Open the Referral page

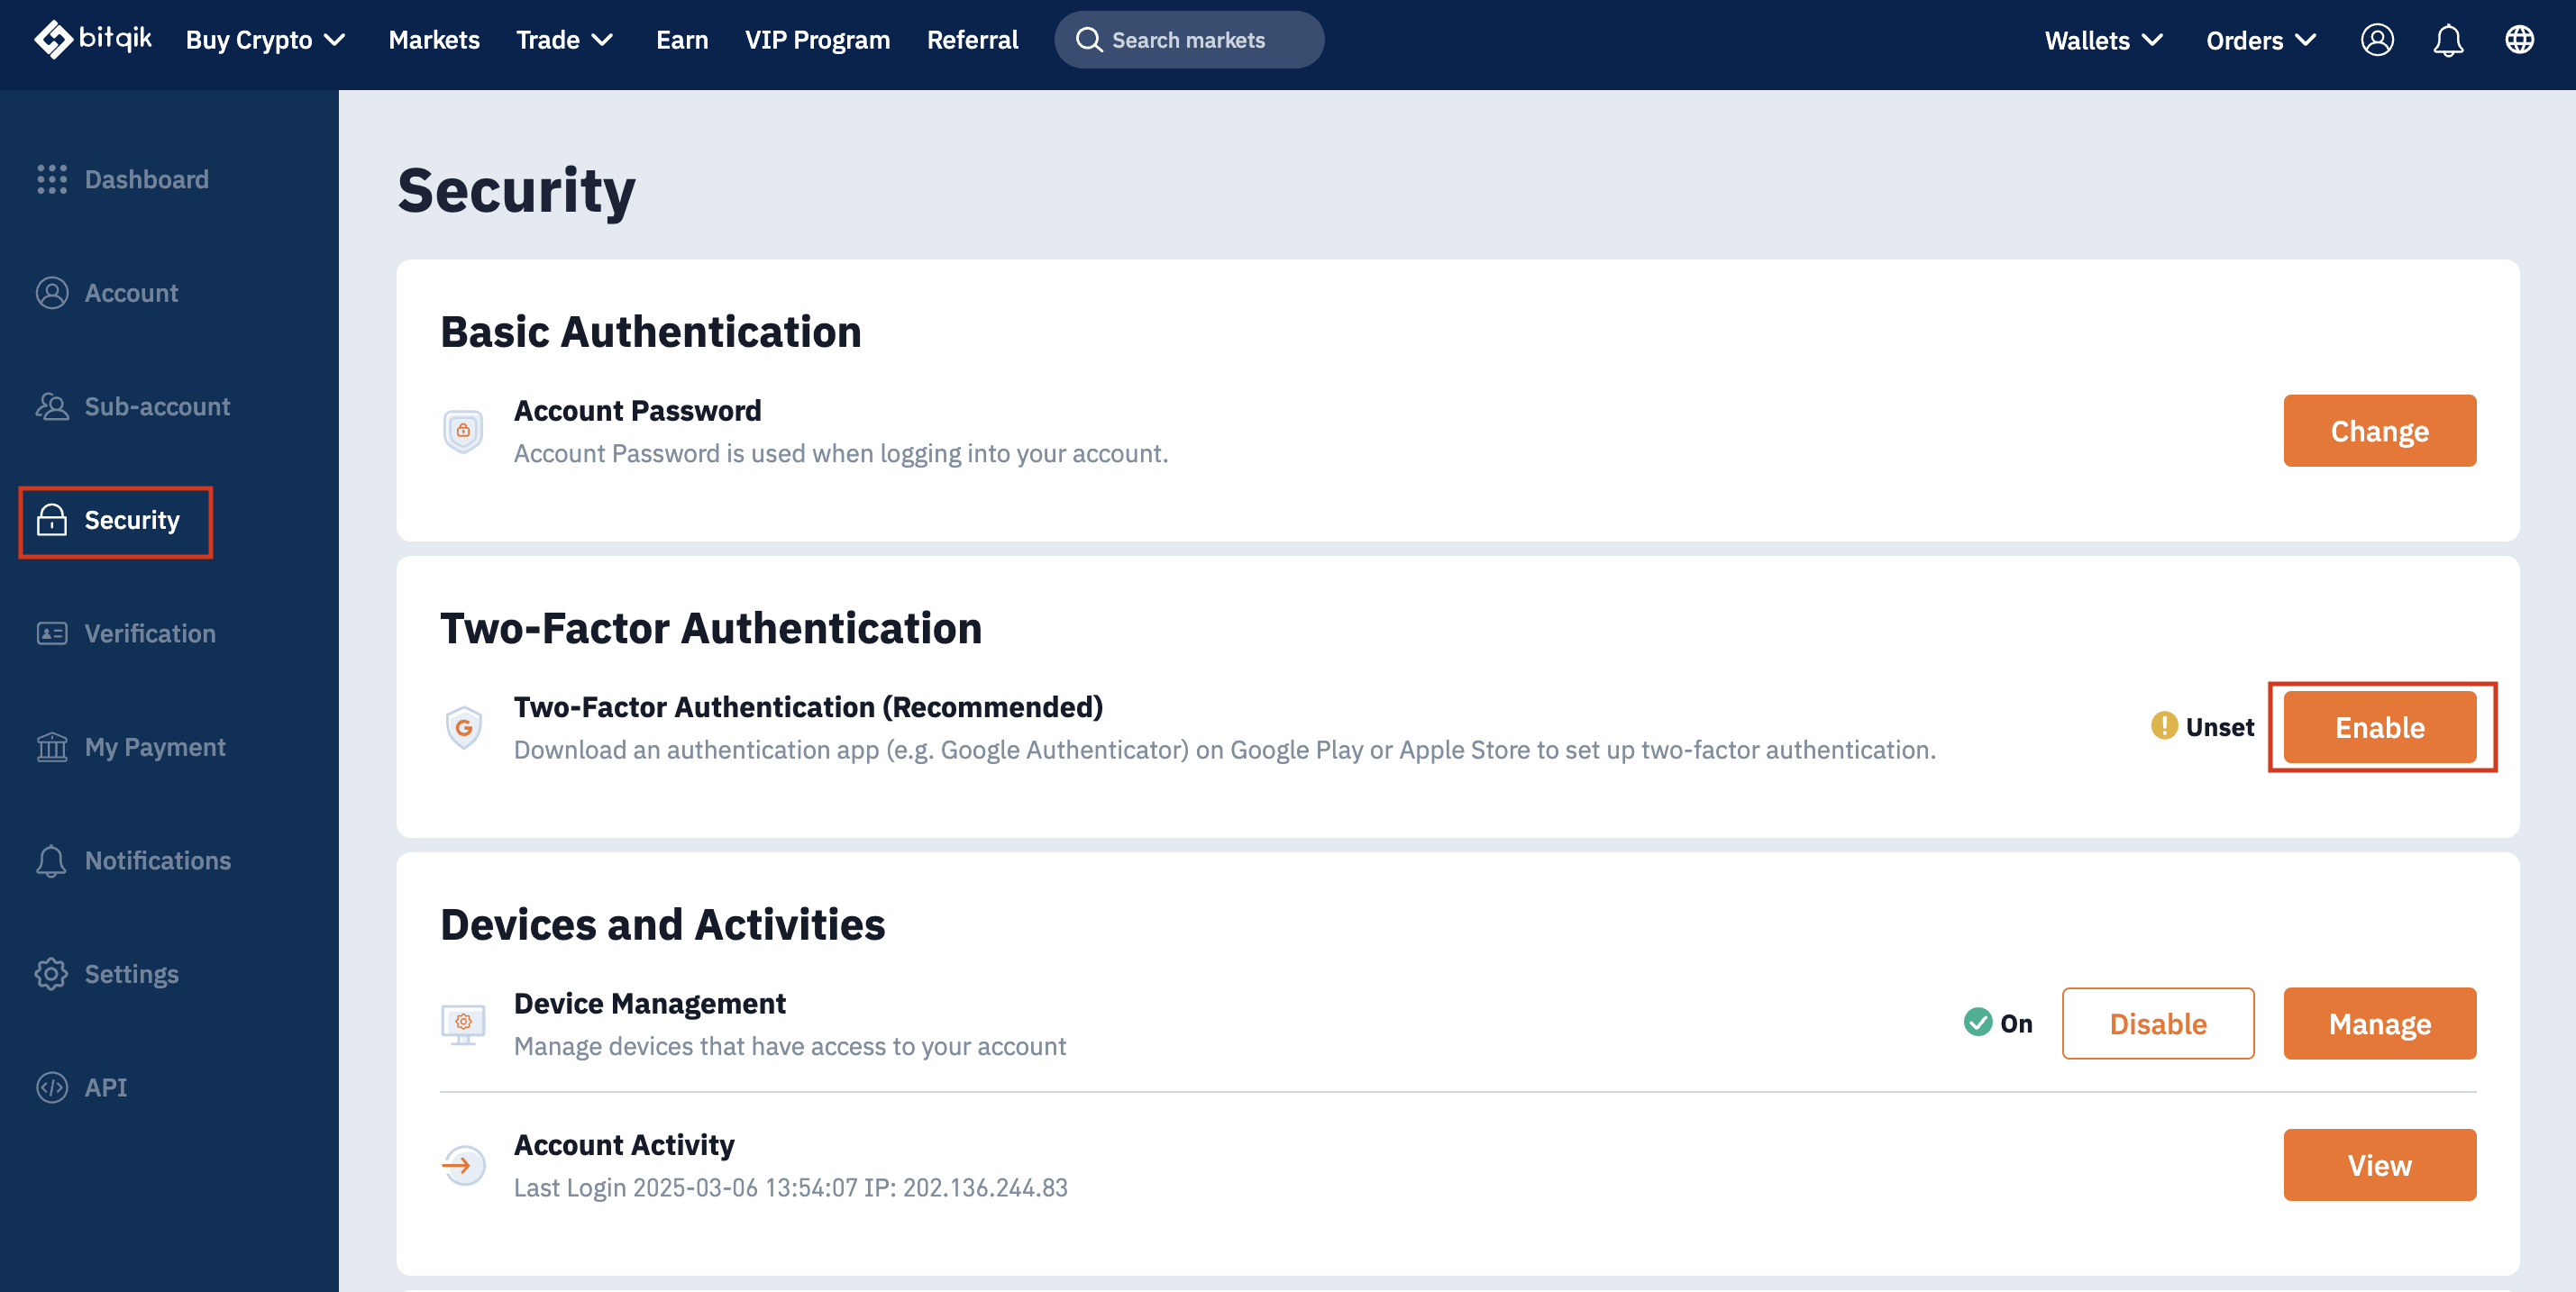click(x=972, y=40)
